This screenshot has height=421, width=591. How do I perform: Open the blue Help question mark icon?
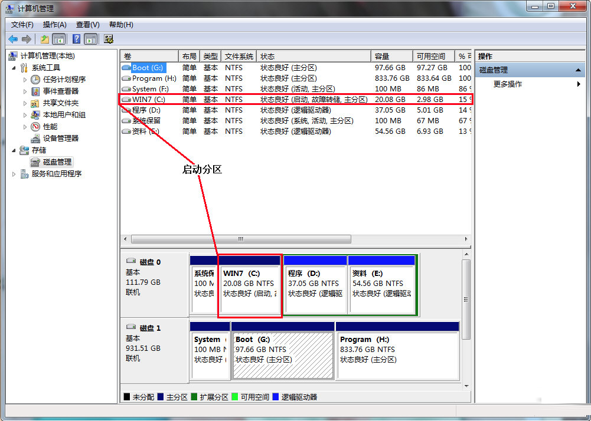(x=76, y=39)
